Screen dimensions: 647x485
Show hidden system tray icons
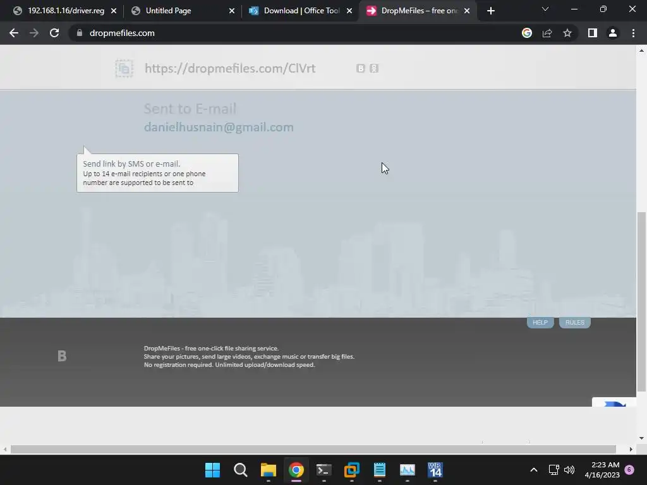click(533, 470)
